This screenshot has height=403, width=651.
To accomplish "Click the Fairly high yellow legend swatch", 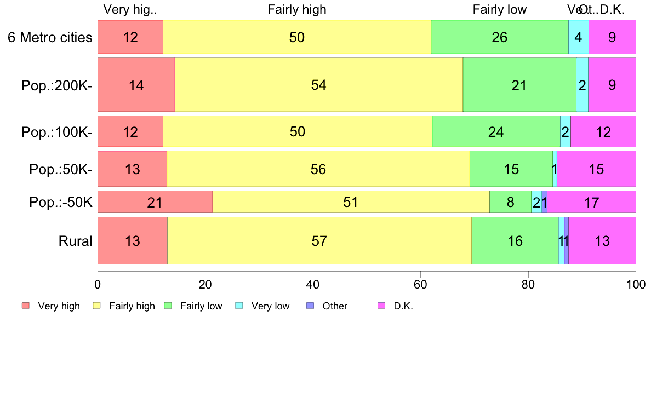I will [x=97, y=306].
